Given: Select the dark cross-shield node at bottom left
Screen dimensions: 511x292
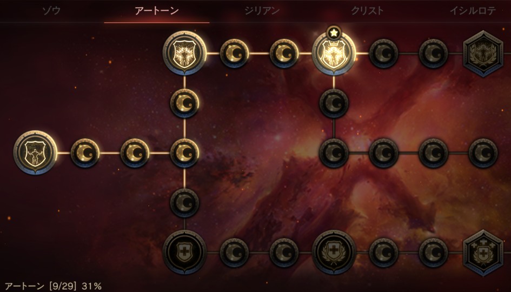Looking at the screenshot, I should click(184, 252).
